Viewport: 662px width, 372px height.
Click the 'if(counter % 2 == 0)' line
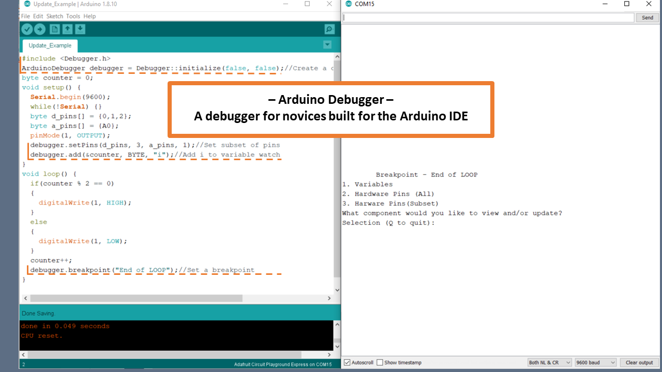pyautogui.click(x=72, y=183)
